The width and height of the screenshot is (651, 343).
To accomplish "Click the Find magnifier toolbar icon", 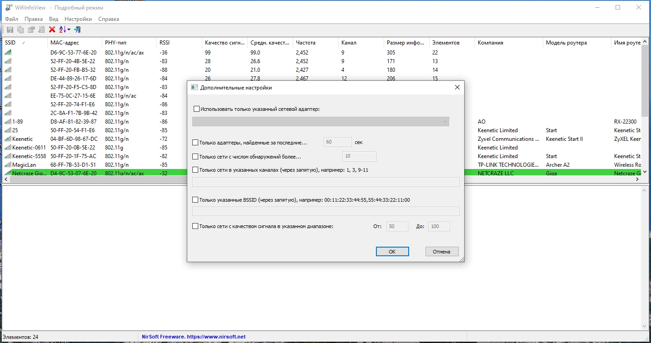I will click(x=41, y=30).
